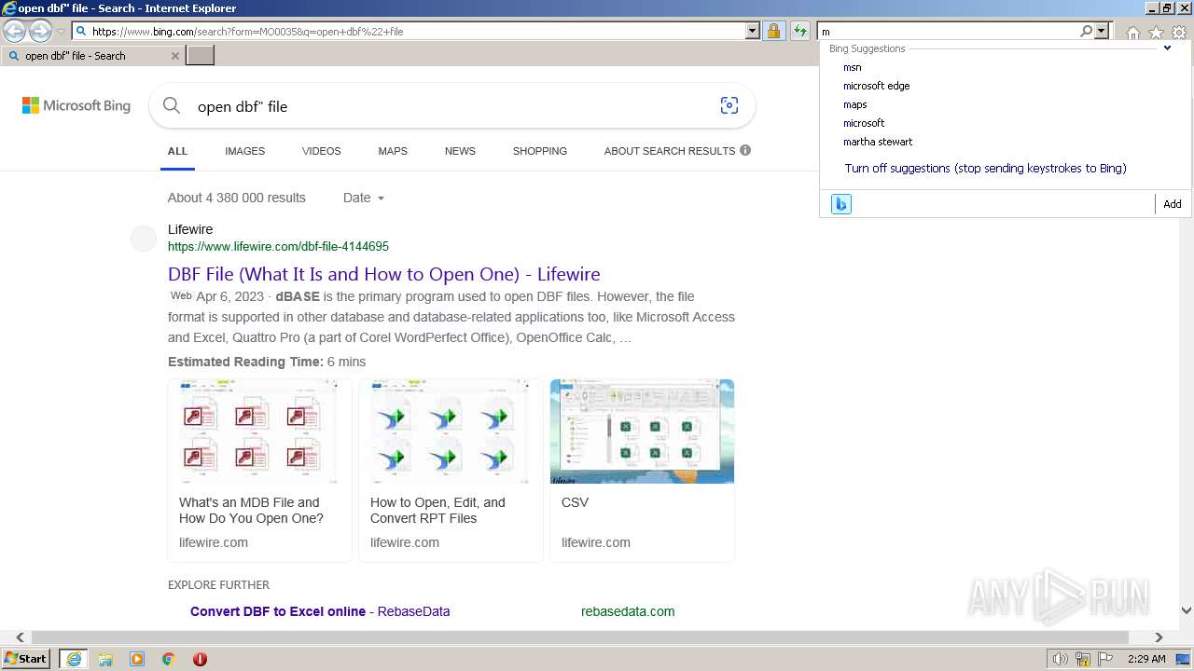Open the MDB File article thumbnail
This screenshot has height=671, width=1194.
259,431
